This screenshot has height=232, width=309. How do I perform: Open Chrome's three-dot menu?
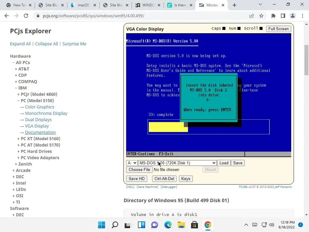302,16
